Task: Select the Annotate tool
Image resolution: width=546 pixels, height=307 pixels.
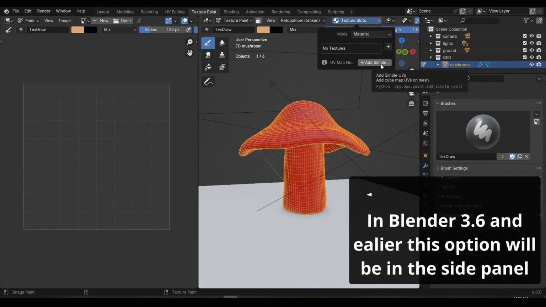Action: click(208, 81)
